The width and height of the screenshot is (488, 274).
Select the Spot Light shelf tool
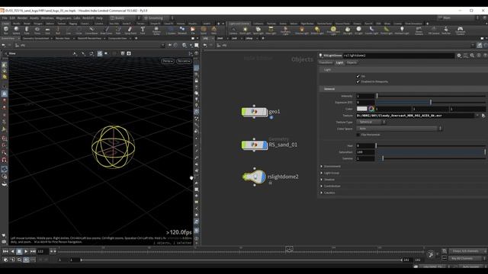tap(258, 30)
